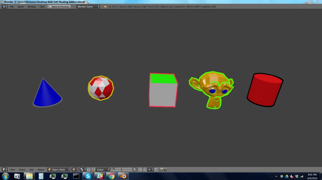Click the Back to Previous button

[59, 7]
